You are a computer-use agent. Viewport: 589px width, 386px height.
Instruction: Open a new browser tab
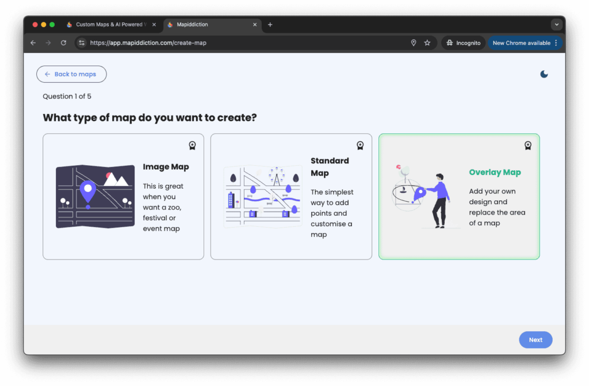270,25
